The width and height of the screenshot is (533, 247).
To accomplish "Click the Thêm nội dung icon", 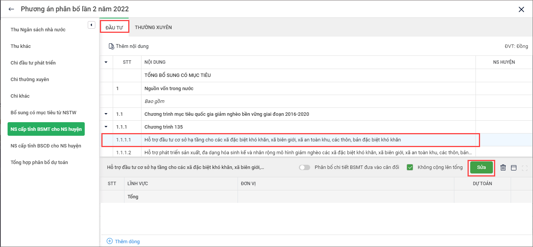I will (111, 46).
